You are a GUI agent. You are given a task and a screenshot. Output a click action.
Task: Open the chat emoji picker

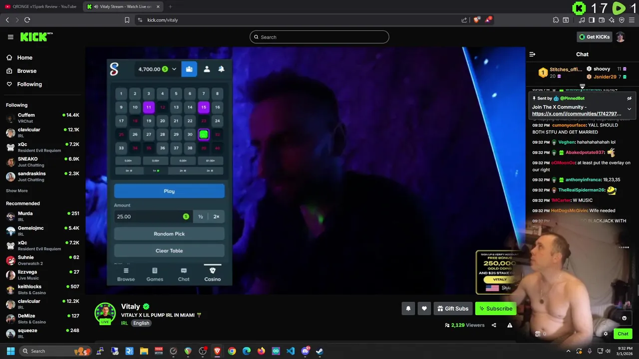tap(624, 318)
